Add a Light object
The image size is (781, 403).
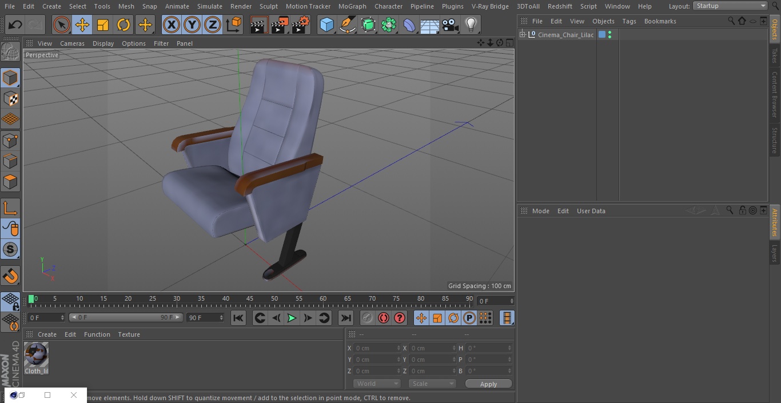point(471,25)
